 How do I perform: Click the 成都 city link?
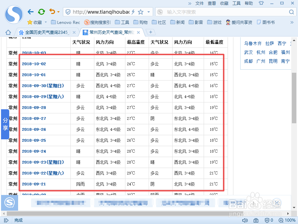248,61
